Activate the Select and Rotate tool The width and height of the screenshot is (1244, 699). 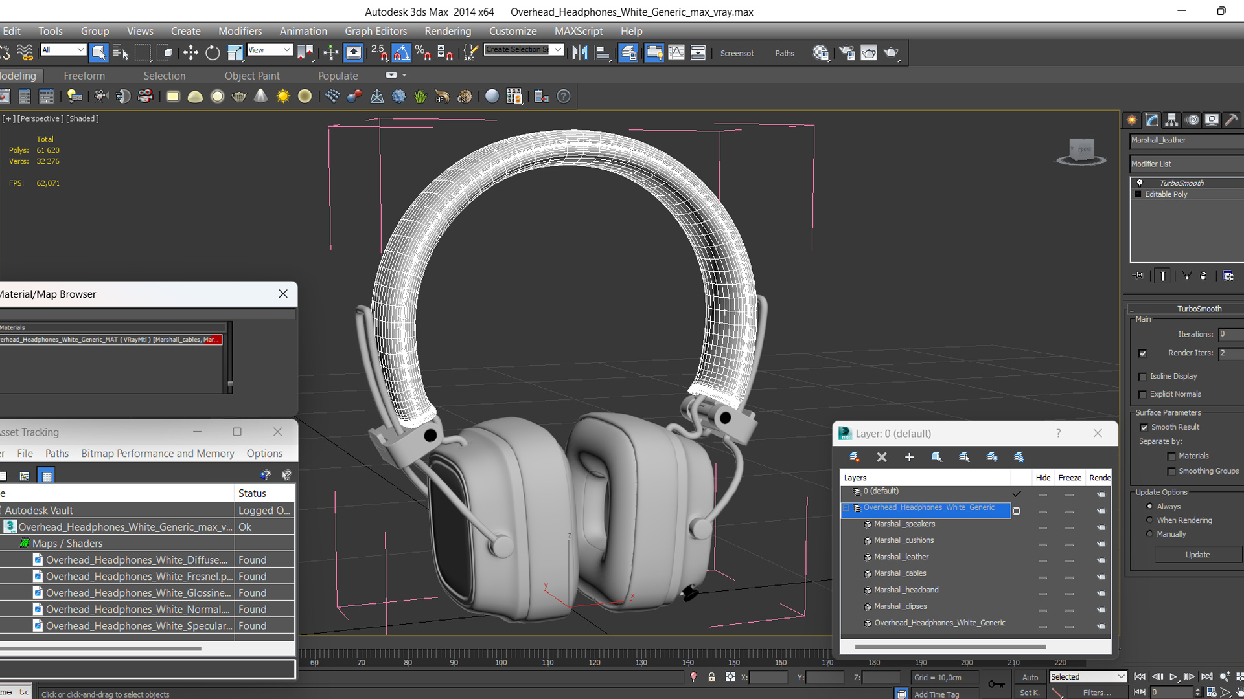pos(213,52)
